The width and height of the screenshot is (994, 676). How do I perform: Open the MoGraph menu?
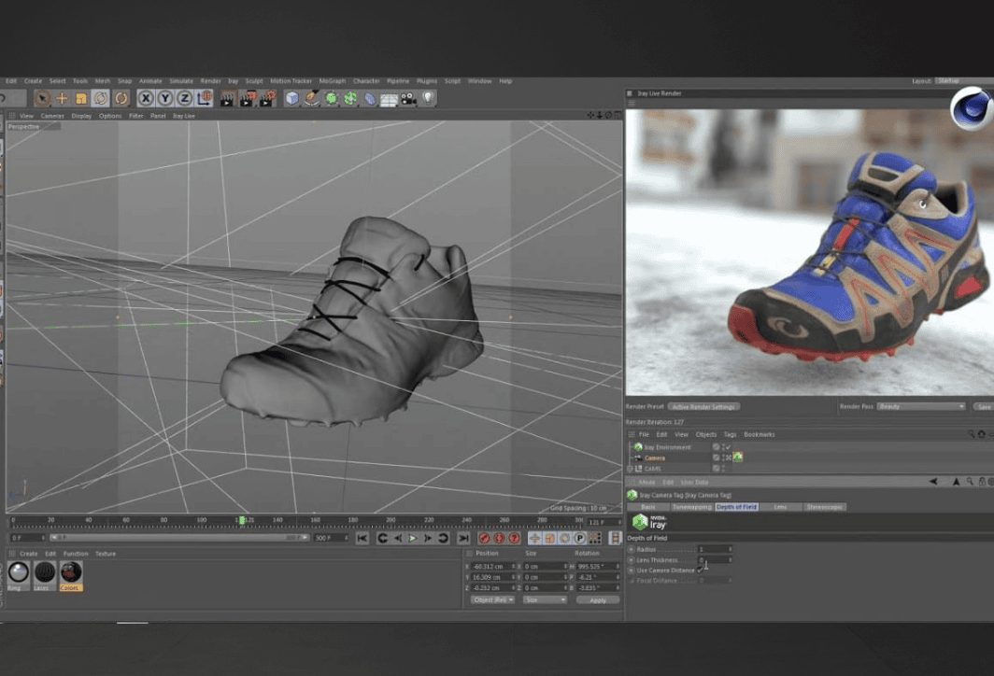pyautogui.click(x=332, y=81)
